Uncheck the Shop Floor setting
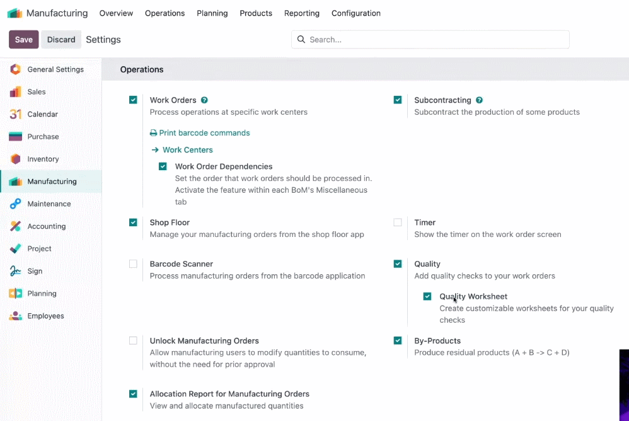Screen dimensions: 629x421 (133, 222)
